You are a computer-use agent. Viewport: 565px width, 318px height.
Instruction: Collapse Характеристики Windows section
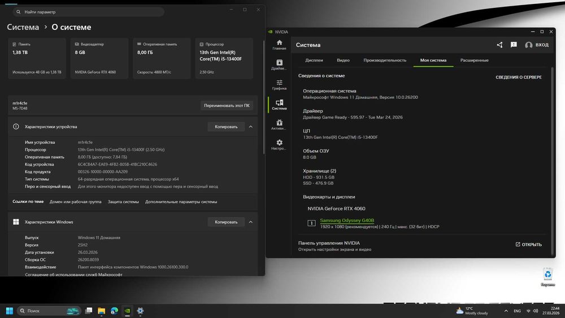click(251, 222)
